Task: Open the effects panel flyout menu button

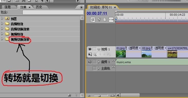Action: [82, 7]
